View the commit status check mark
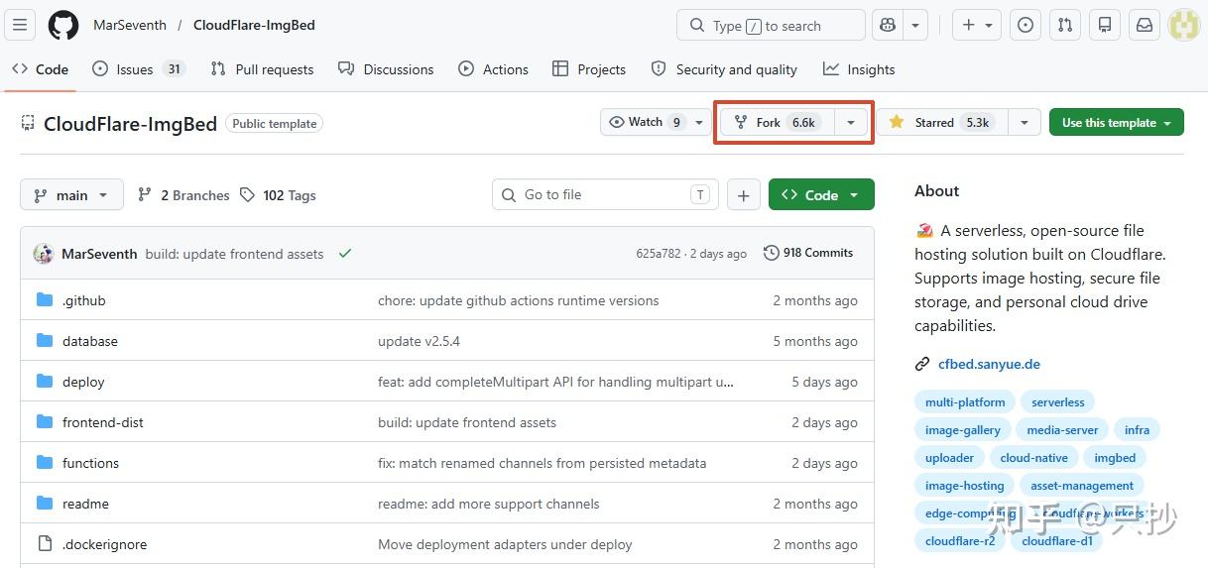Image resolution: width=1208 pixels, height=568 pixels. 345,254
